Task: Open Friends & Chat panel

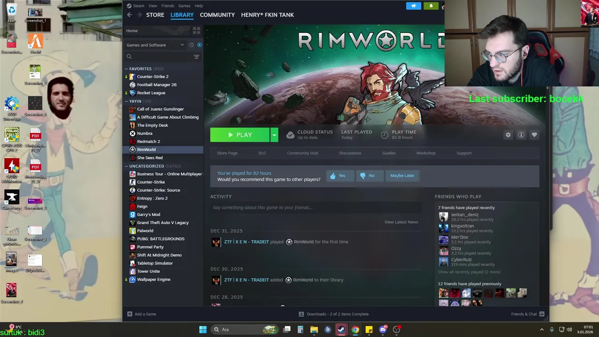Action: click(528, 314)
